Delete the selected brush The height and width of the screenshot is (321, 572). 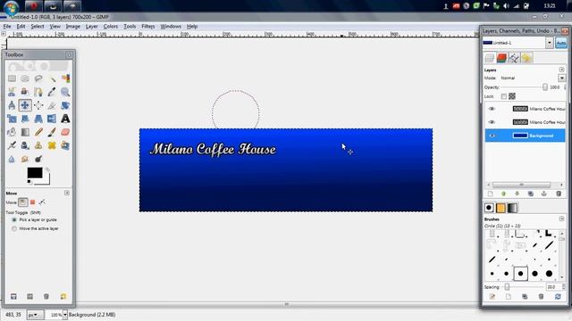[x=541, y=297]
